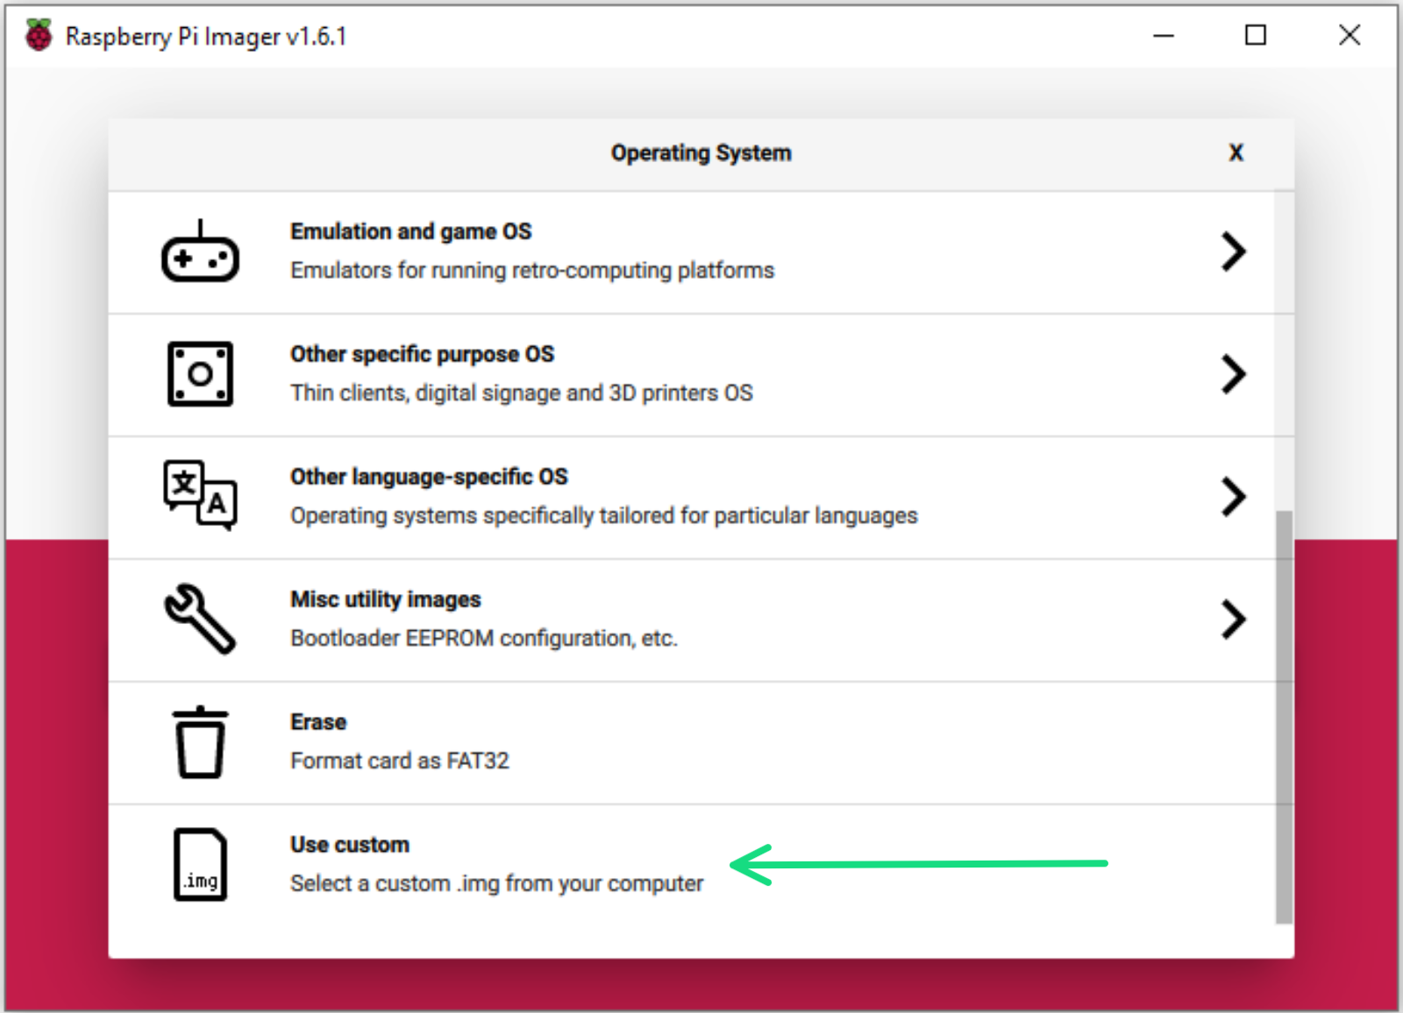Viewport: 1403px width, 1013px height.
Task: Click the trash can Erase icon
Action: 200,742
